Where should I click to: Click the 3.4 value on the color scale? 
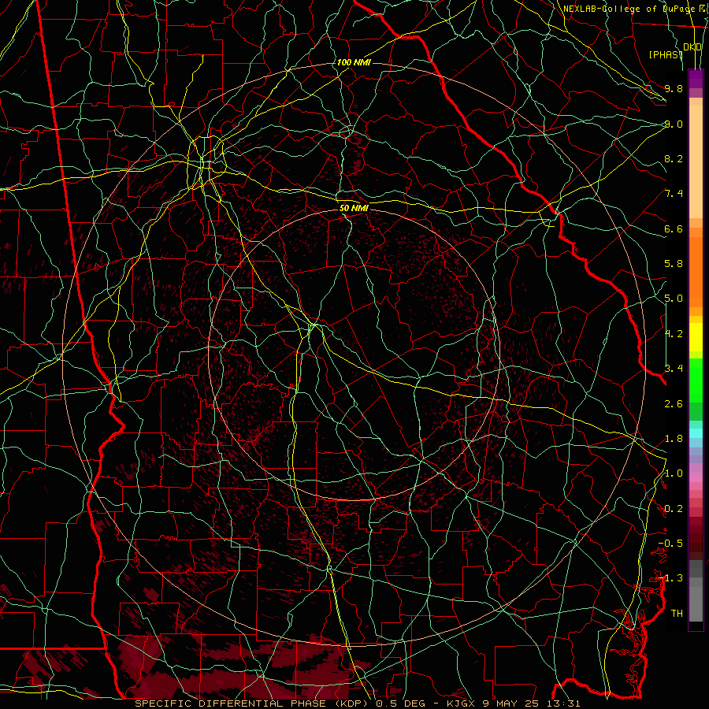(674, 369)
